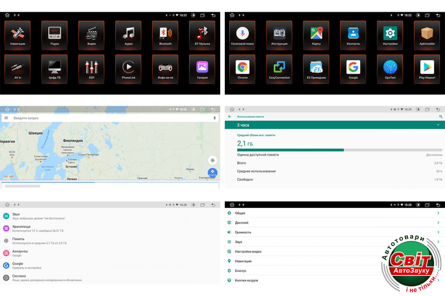The height and width of the screenshot is (296, 445).
Task: Open the Chrome browser icon
Action: [243, 68]
